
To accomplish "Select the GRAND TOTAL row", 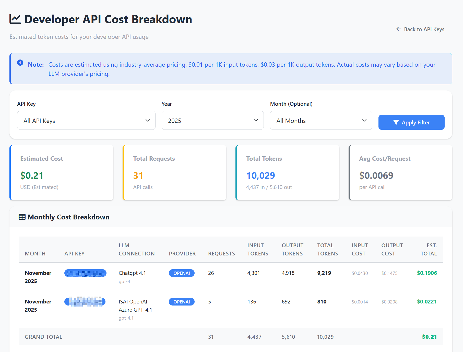I will [43, 337].
